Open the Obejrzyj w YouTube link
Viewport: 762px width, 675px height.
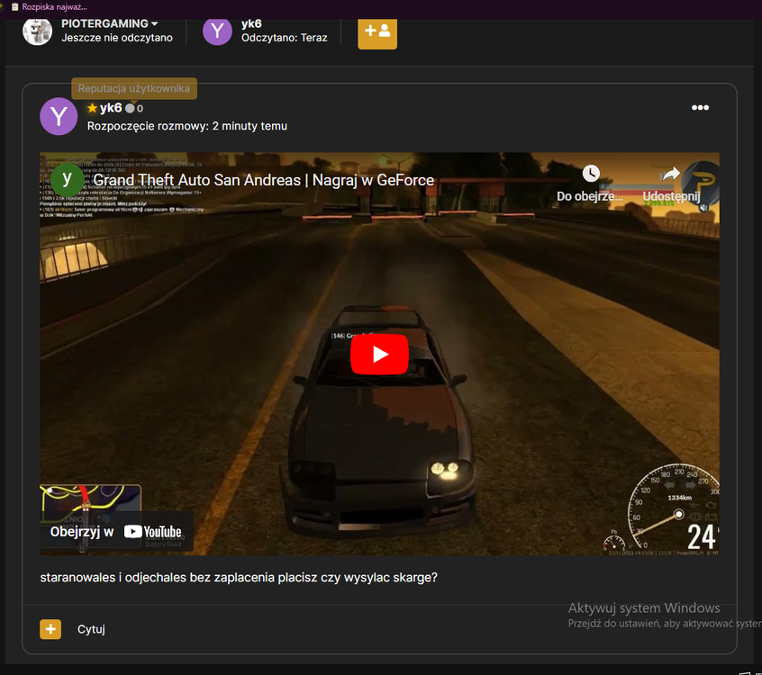(x=116, y=531)
